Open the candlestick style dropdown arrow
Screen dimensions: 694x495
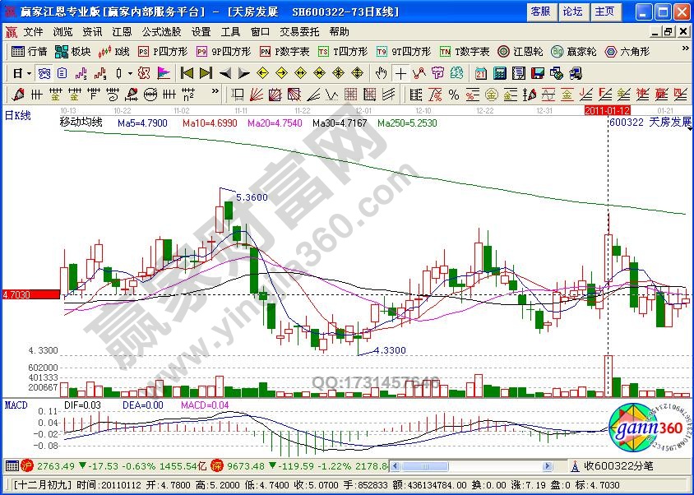pyautogui.click(x=130, y=73)
